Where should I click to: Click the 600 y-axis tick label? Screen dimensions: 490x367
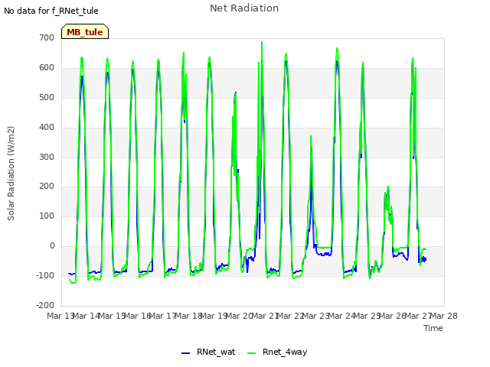(47, 68)
